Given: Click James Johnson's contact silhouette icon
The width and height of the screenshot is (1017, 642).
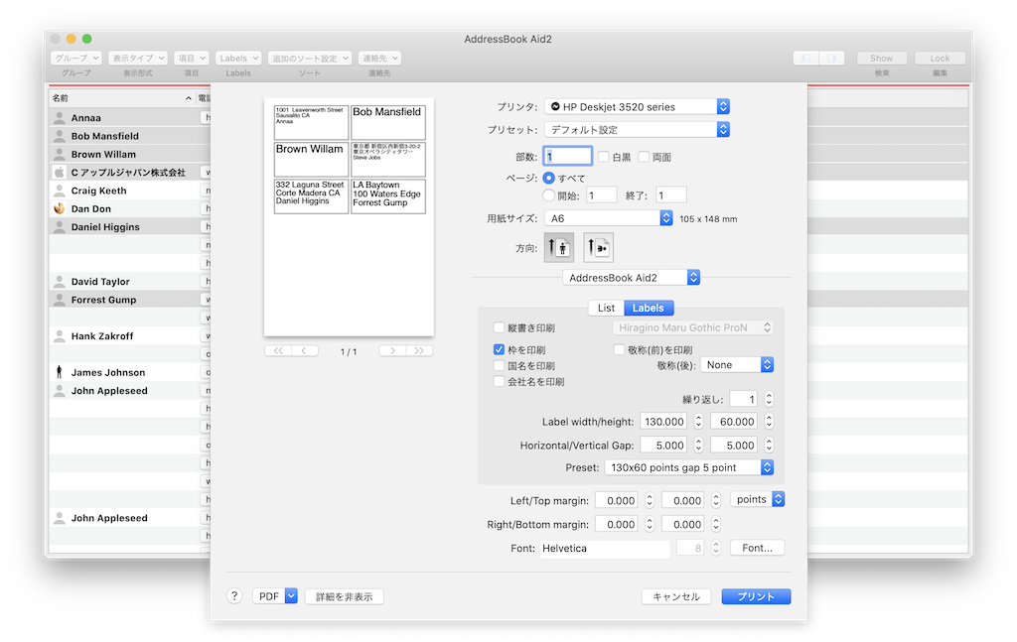Looking at the screenshot, I should pyautogui.click(x=59, y=372).
